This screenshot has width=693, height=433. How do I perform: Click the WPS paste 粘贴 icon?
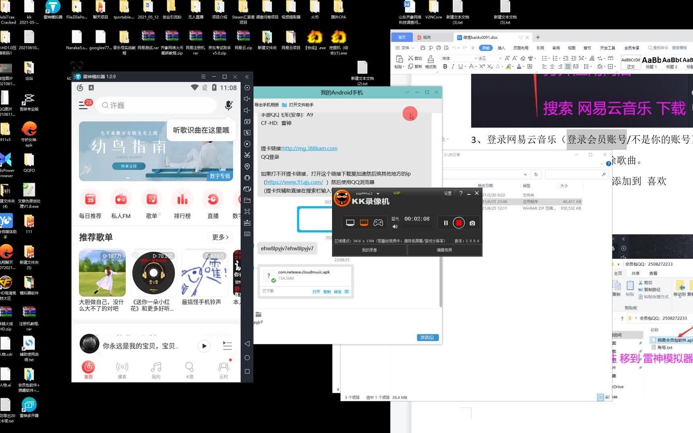pos(399,62)
